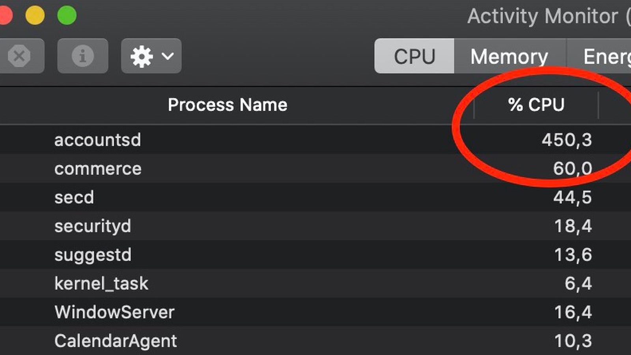This screenshot has width=631, height=355.
Task: Select the CalendarAgent process row
Action: pyautogui.click(x=116, y=341)
